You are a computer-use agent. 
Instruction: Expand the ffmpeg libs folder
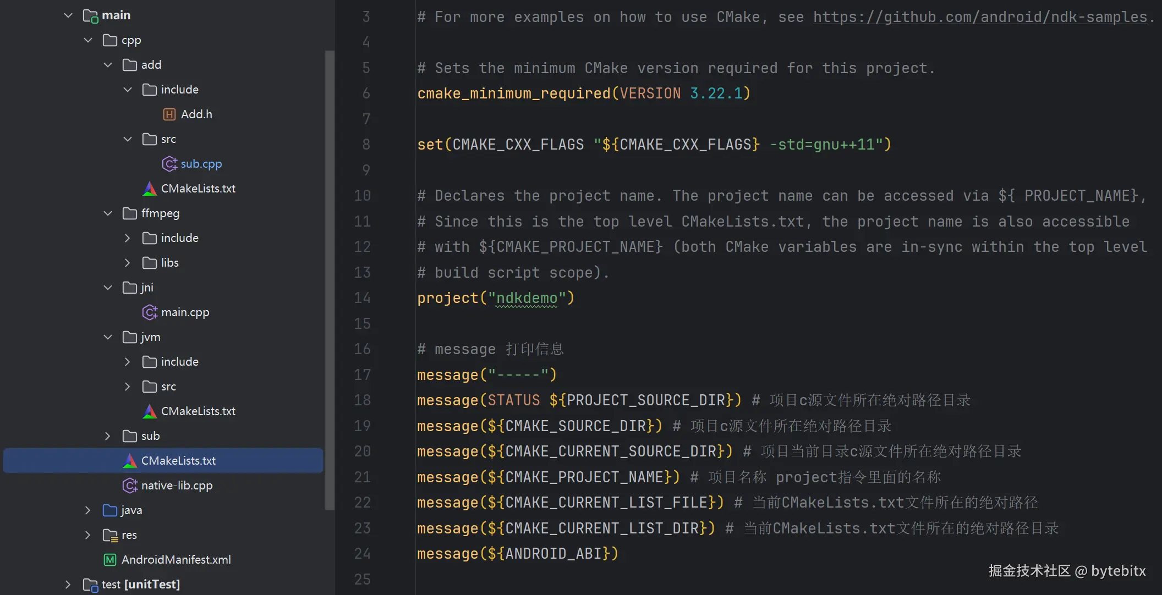pyautogui.click(x=128, y=263)
